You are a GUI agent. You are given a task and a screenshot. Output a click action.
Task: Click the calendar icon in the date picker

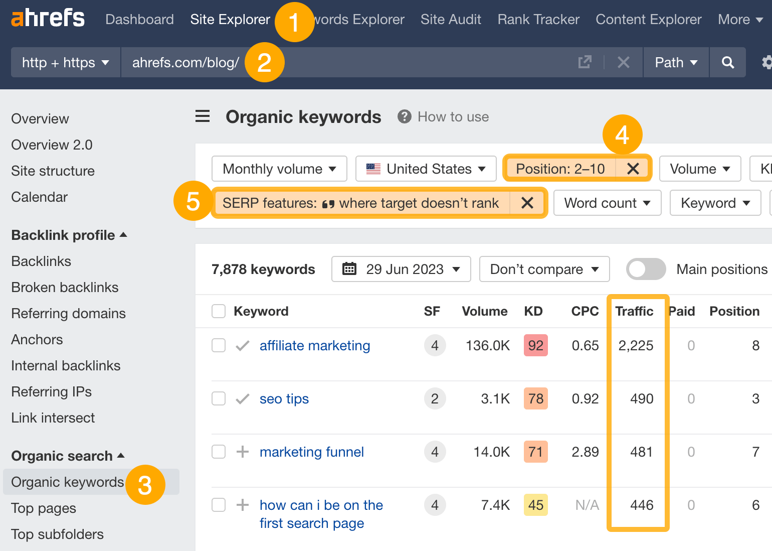[349, 269]
